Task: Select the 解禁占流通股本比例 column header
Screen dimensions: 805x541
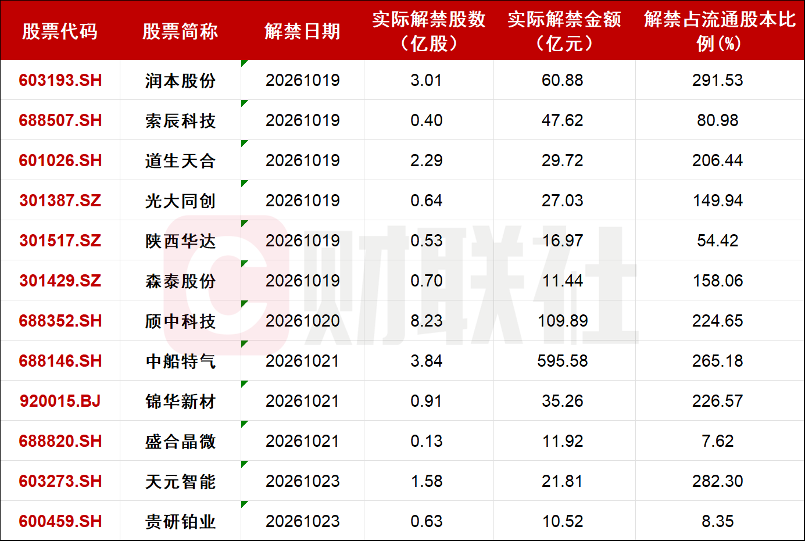Action: coord(720,31)
